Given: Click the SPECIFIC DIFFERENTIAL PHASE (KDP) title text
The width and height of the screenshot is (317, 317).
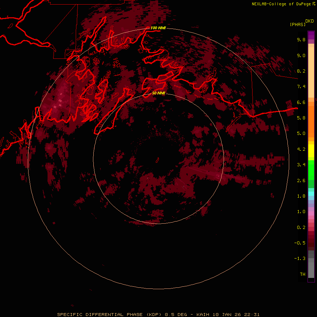Looking at the screenshot, I should tap(109, 315).
